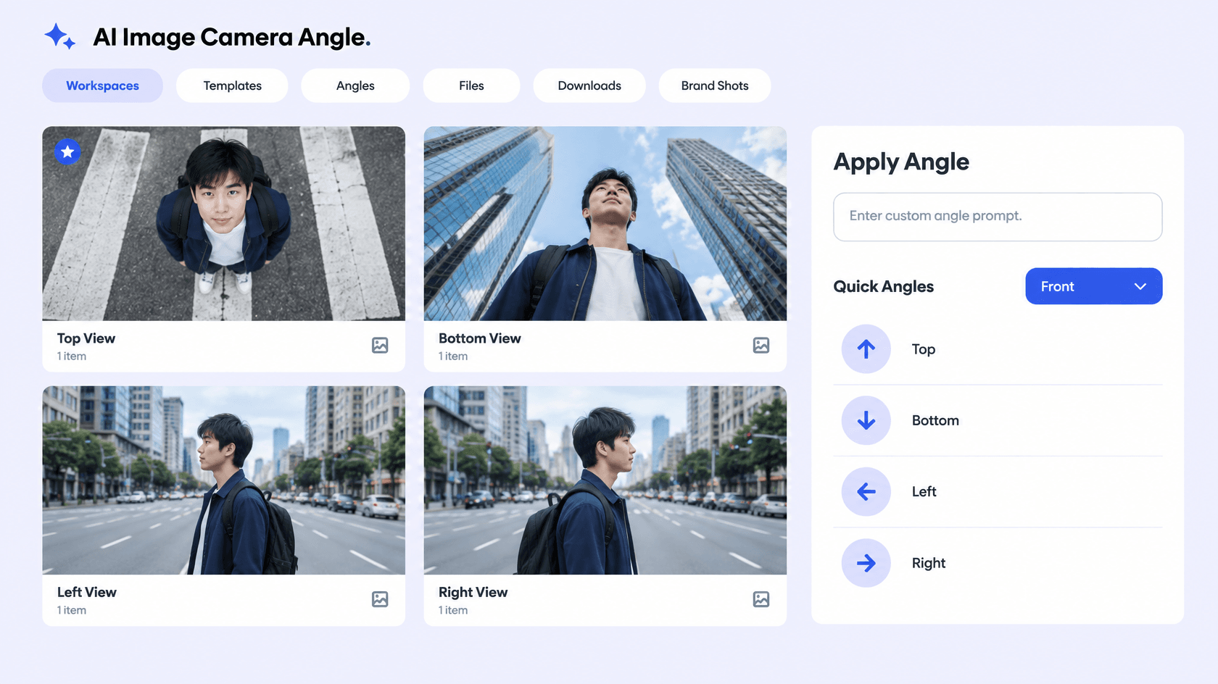This screenshot has height=684, width=1218.
Task: Open the Bottom View thumbnail
Action: point(605,224)
